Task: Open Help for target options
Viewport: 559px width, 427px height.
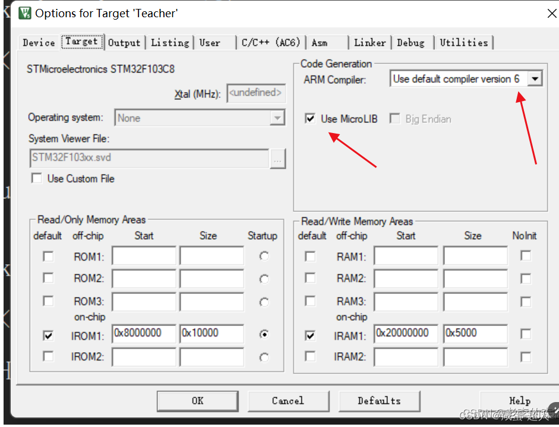Action: (x=520, y=401)
